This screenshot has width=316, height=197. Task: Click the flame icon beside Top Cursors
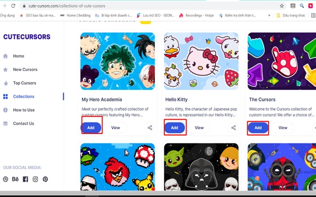(6, 83)
